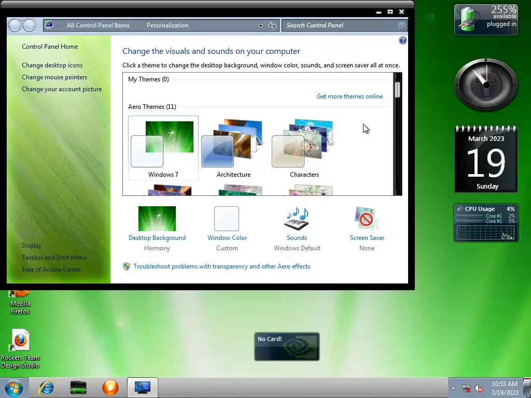
Task: Open Troubleshoot problems with transparency link
Action: 222,266
